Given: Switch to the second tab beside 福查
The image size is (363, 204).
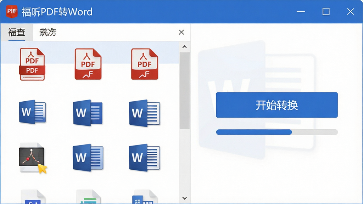Looking at the screenshot, I should [x=48, y=32].
